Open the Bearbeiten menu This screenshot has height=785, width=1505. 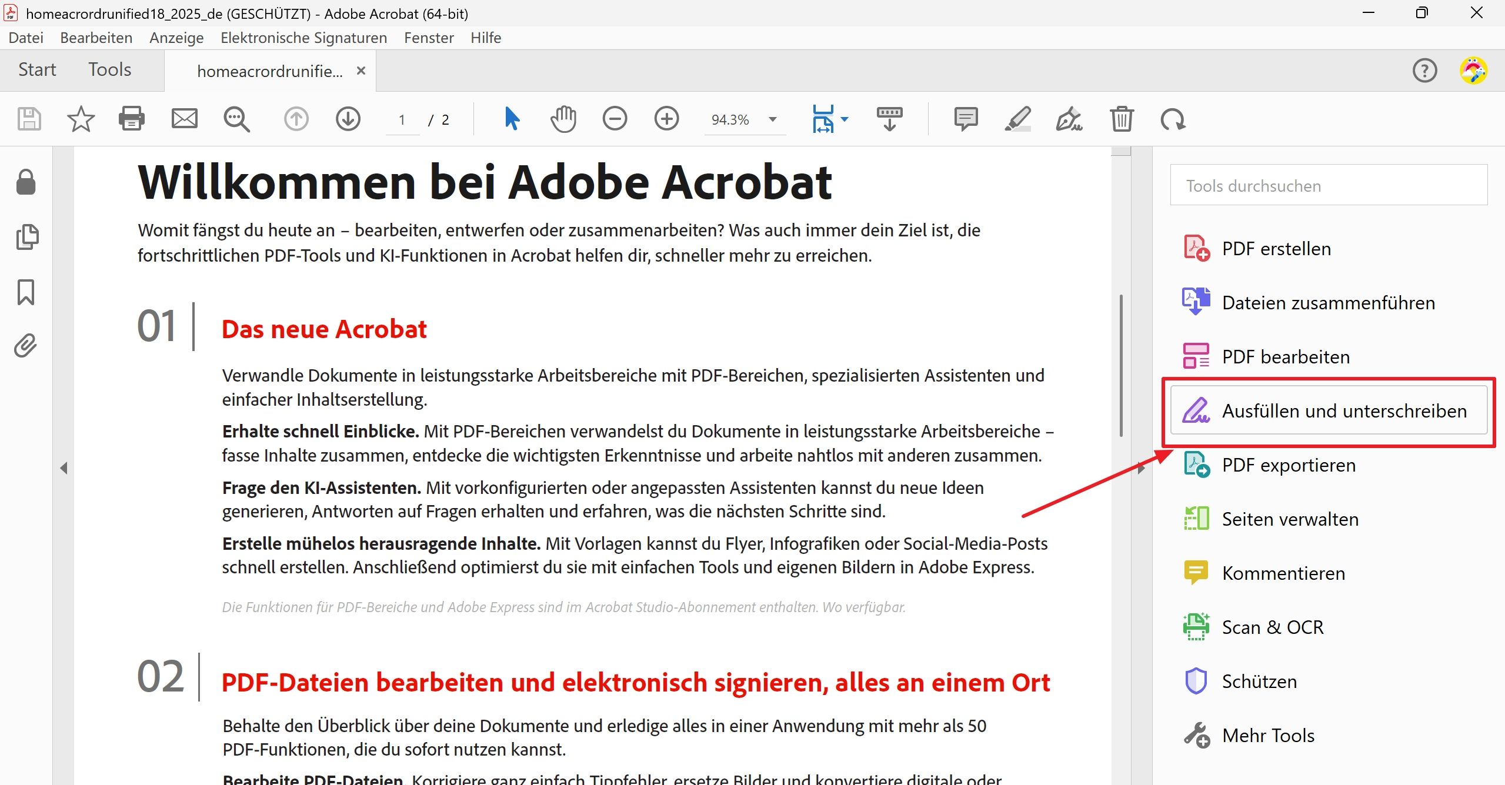[x=96, y=38]
